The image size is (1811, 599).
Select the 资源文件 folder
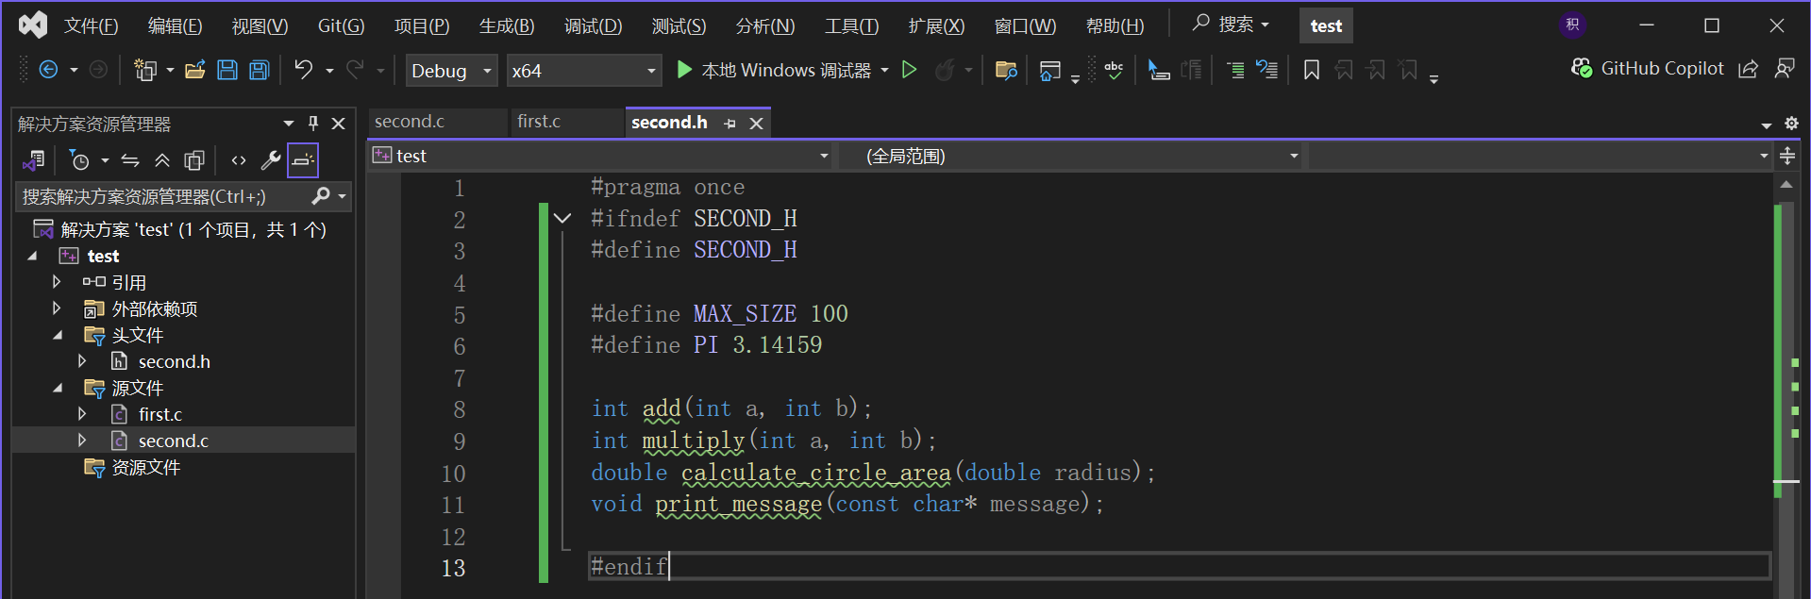145,467
